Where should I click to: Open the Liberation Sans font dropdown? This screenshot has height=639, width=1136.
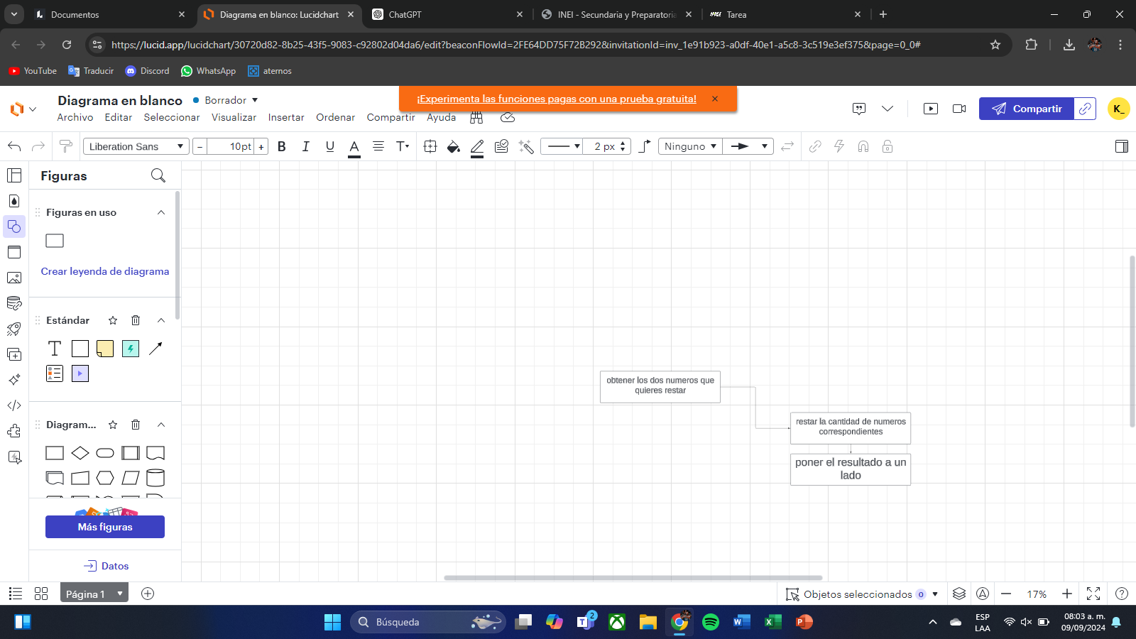136,146
